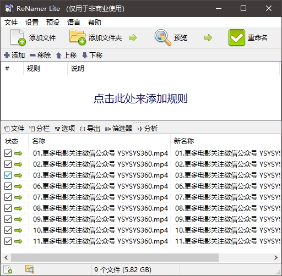Click the 新名称 column header

click(226, 141)
